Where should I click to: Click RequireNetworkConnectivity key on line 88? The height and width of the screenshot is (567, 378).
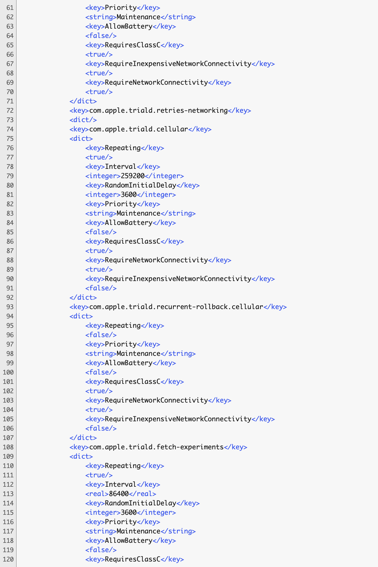coord(157,260)
